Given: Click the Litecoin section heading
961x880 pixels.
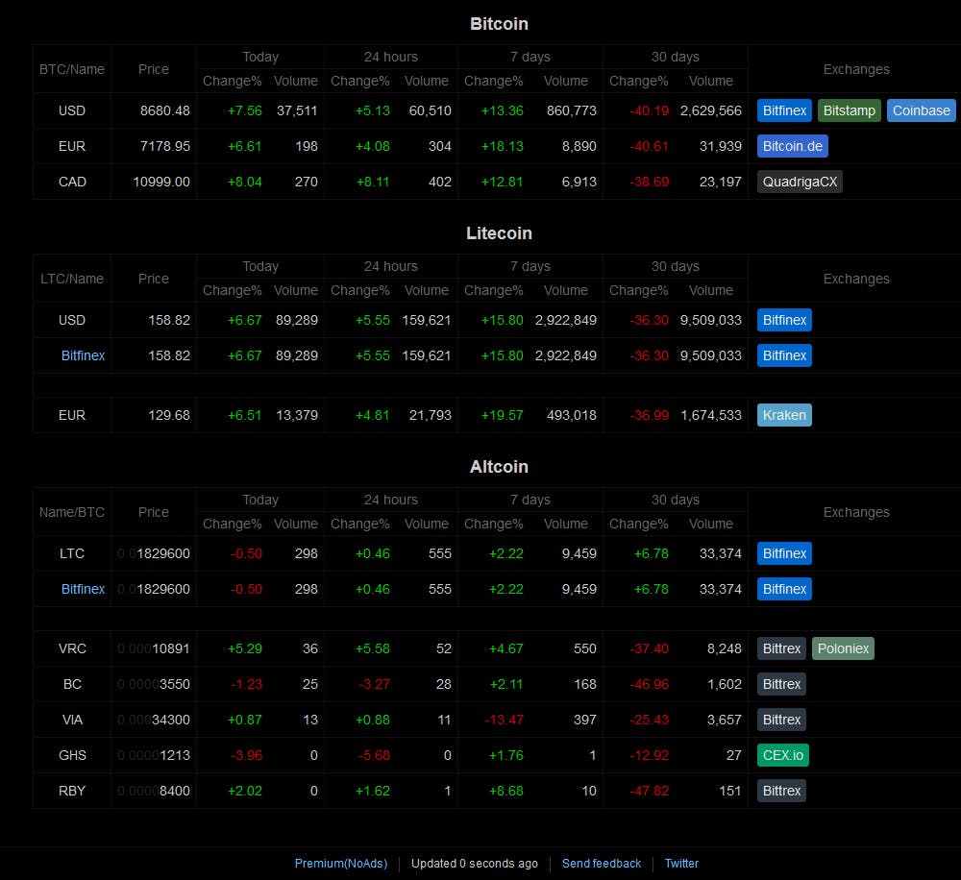Looking at the screenshot, I should point(499,233).
